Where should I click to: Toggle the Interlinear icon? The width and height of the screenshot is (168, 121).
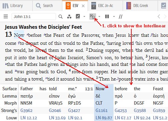(93, 16)
